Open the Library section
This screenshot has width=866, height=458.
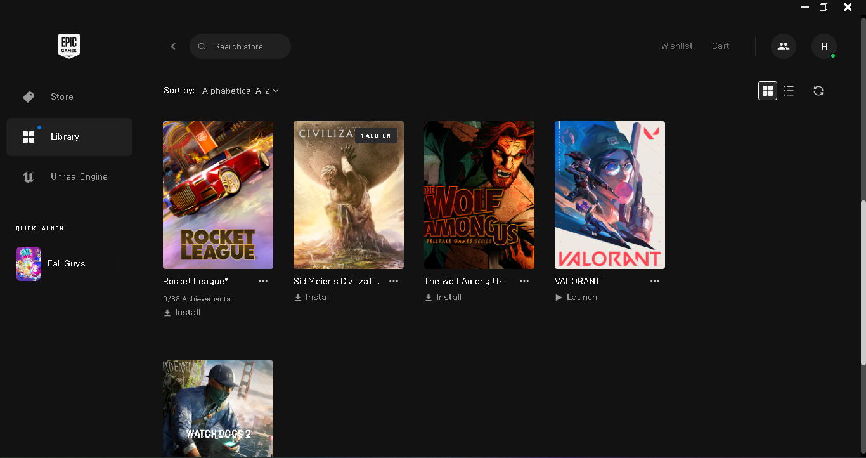(x=69, y=136)
